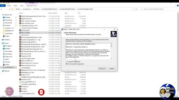Select the Odin3-v3.14.1 archive icon
This screenshot has width=179, height=100.
[x=20, y=75]
